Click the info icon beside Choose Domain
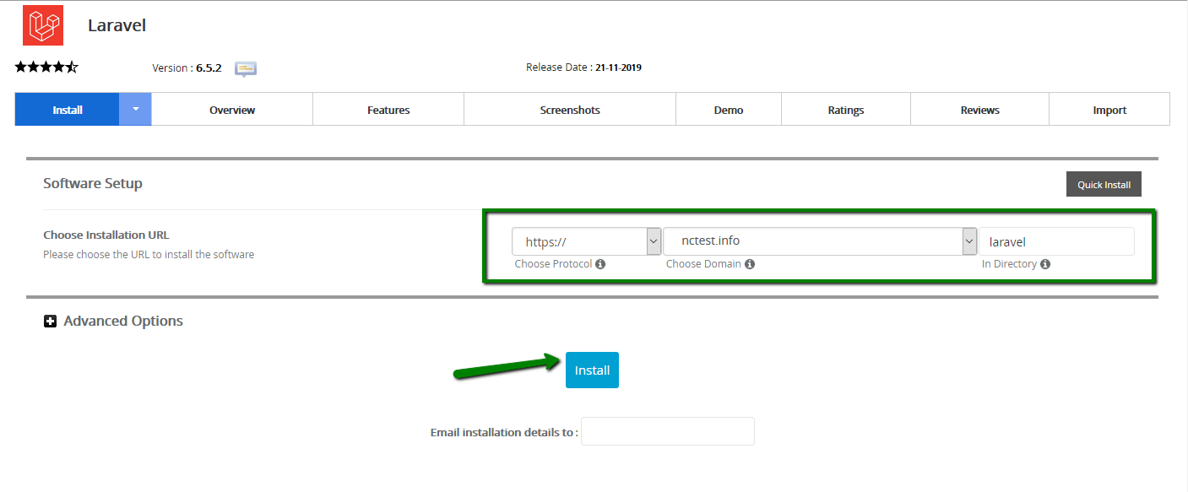 (750, 264)
